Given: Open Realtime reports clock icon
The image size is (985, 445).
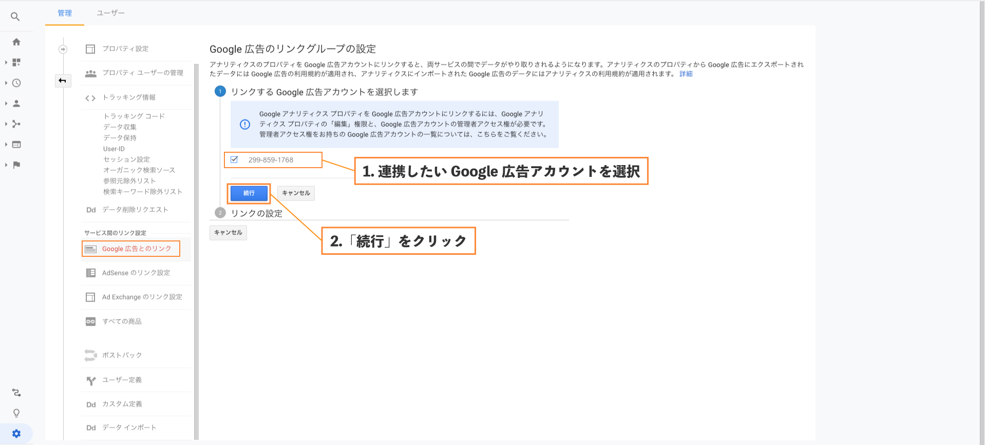Looking at the screenshot, I should tap(16, 83).
